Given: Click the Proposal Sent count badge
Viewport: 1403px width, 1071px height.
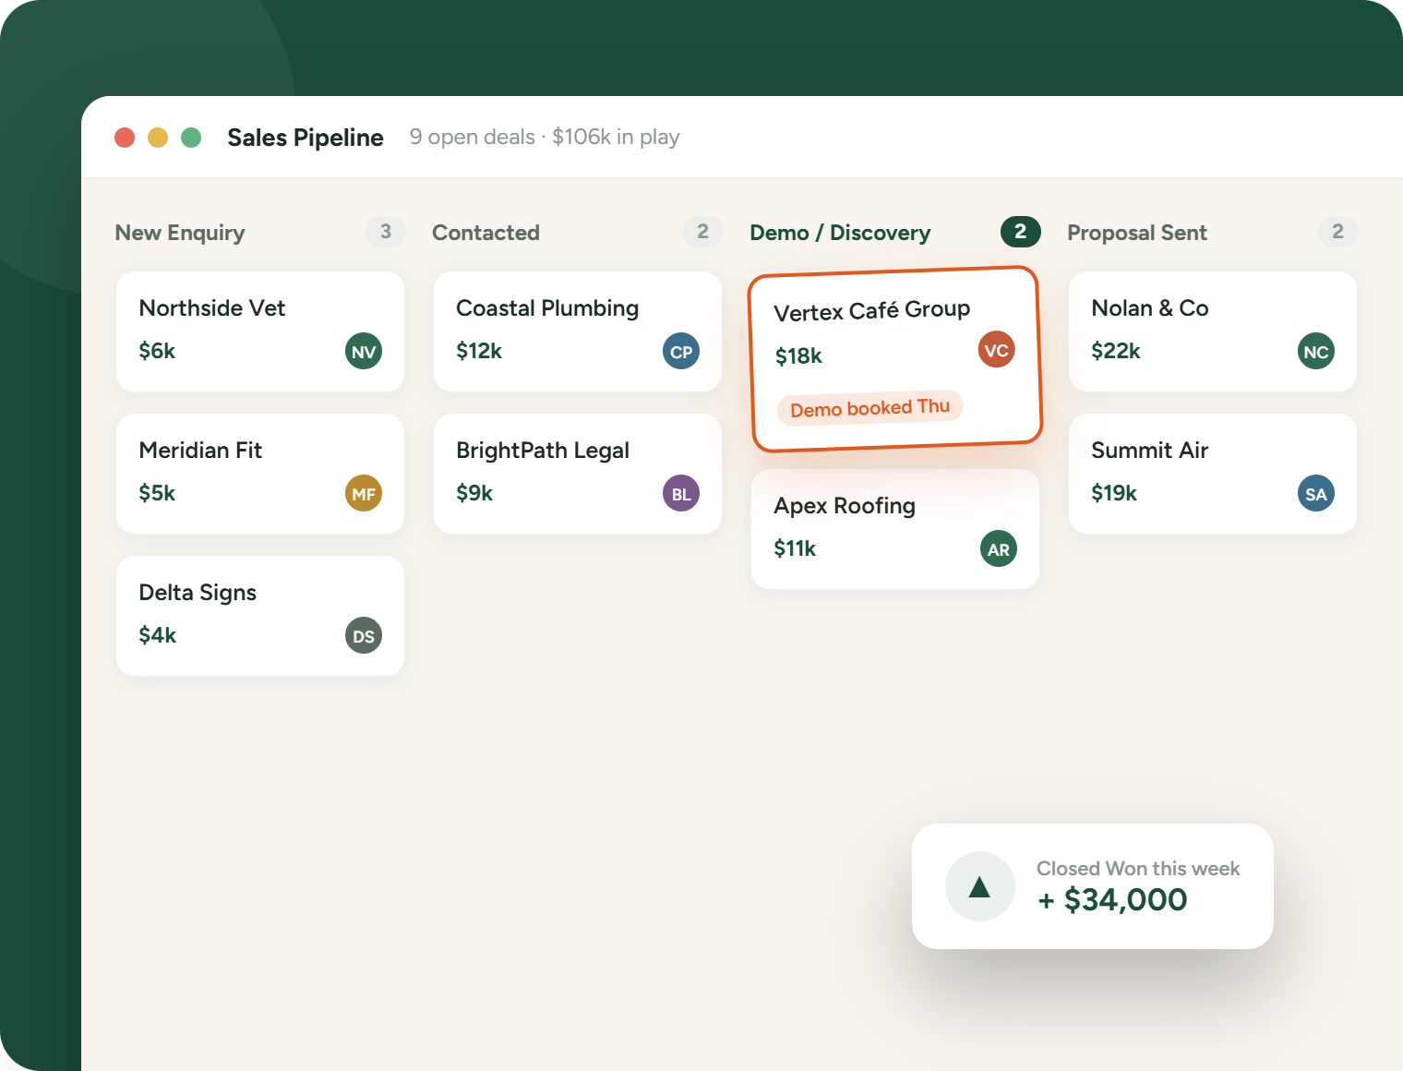Looking at the screenshot, I should click(1338, 232).
